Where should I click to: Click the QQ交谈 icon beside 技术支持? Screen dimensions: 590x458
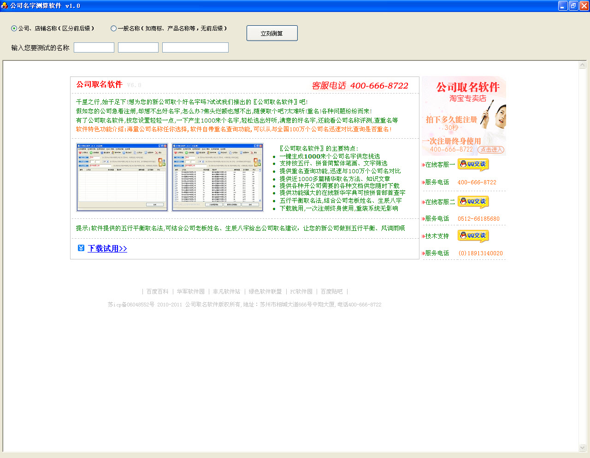click(x=473, y=235)
